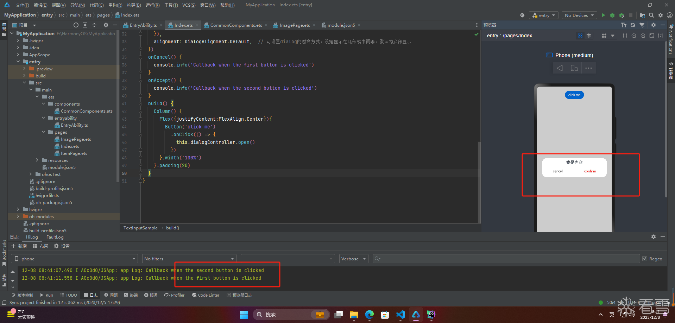Open the log panel settings gear

click(x=654, y=237)
